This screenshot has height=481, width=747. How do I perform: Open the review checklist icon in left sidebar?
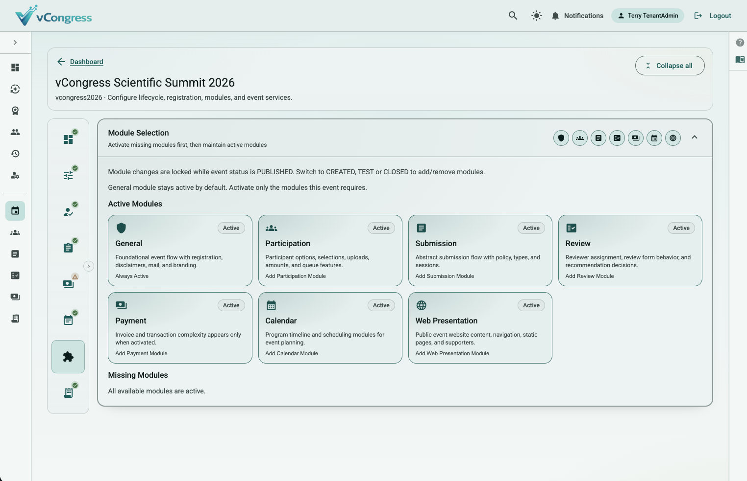(15, 275)
